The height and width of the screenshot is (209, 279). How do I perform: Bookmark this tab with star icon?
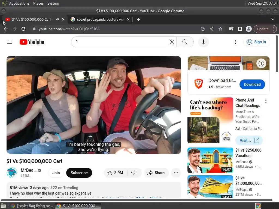[220, 29]
